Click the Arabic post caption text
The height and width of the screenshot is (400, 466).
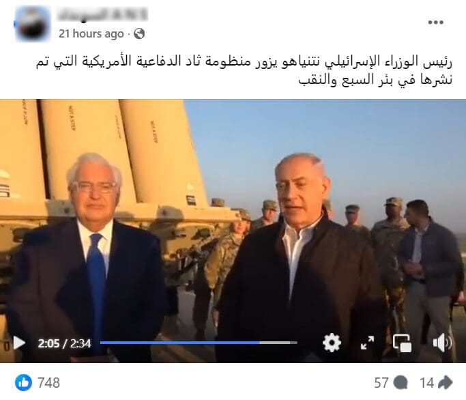click(244, 70)
